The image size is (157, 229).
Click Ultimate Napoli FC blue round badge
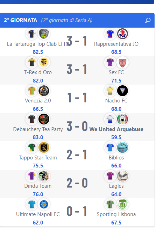tap(44, 204)
